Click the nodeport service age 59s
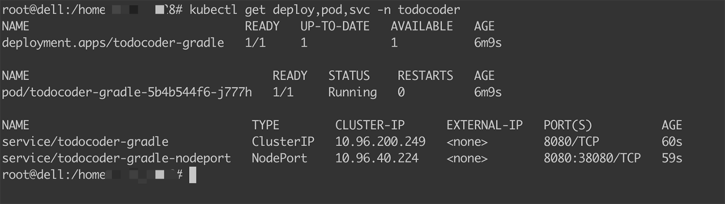 click(x=672, y=158)
